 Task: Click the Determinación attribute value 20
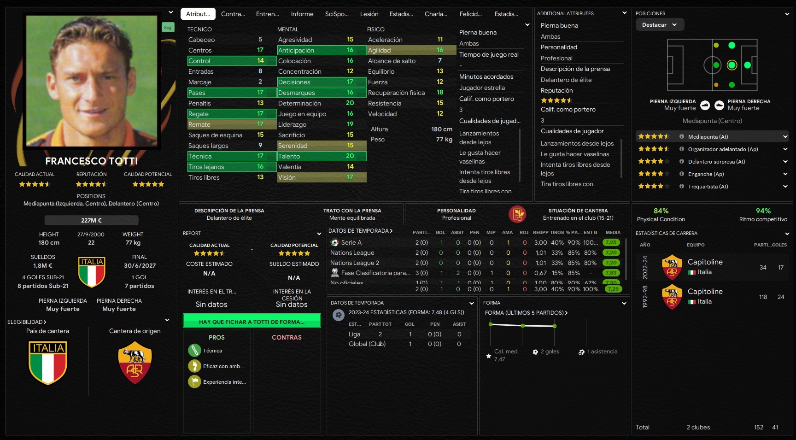tap(350, 103)
